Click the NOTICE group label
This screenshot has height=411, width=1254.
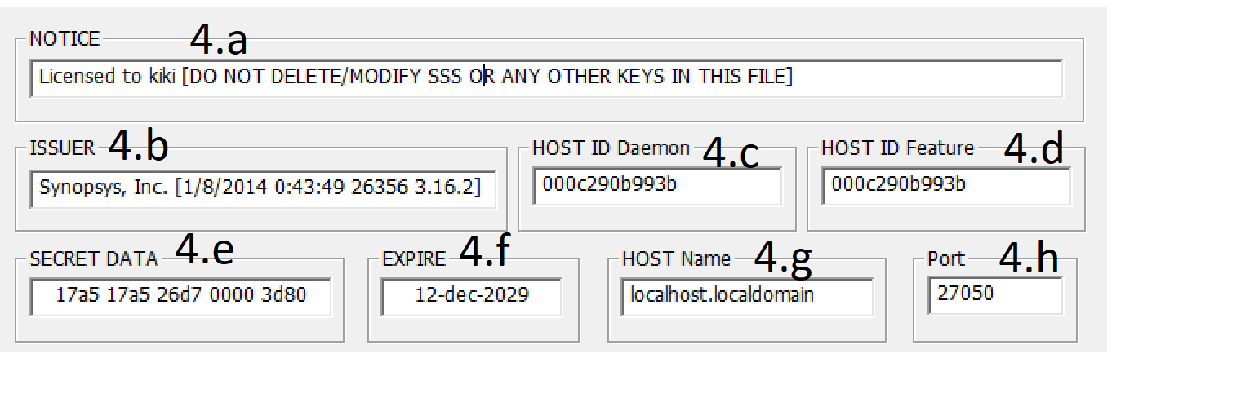64,38
